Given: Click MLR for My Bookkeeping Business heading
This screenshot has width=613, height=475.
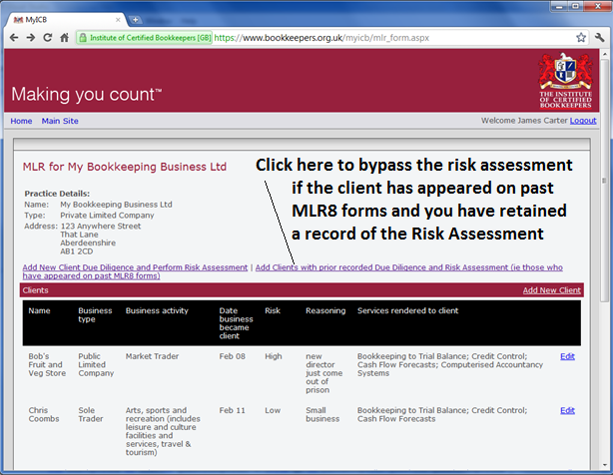Looking at the screenshot, I should pos(125,167).
